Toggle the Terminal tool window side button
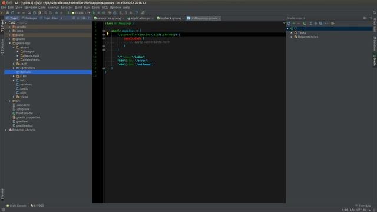This screenshot has height=212, width=377. [x=2, y=194]
